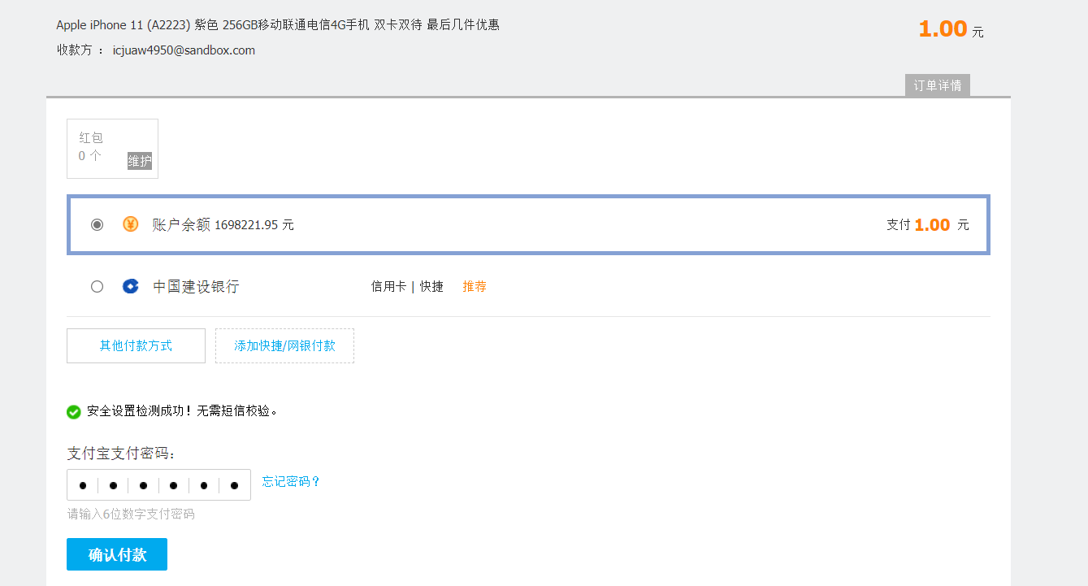Image resolution: width=1088 pixels, height=586 pixels.
Task: Open 其他付款方式 payment options
Action: [136, 345]
